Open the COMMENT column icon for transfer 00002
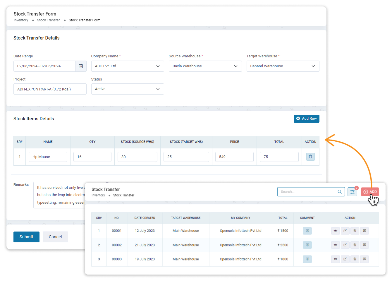This screenshot has width=392, height=281. (x=307, y=245)
